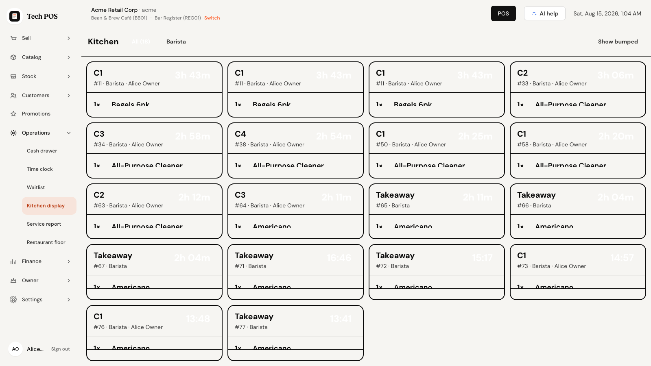The image size is (651, 366).
Task: Click the Promotions star icon
Action: click(13, 114)
